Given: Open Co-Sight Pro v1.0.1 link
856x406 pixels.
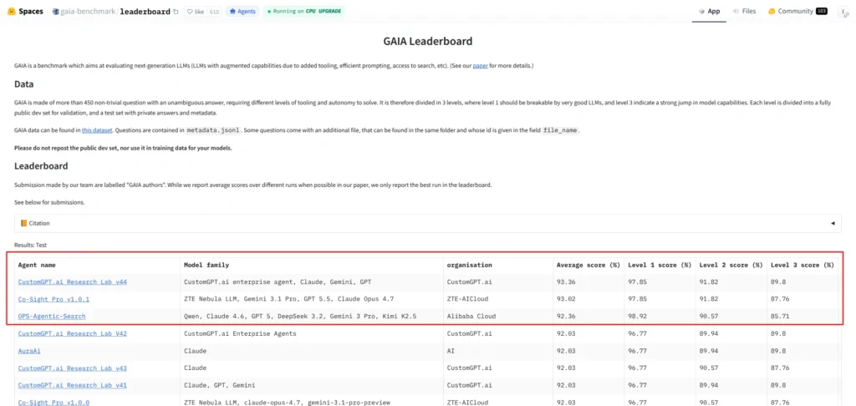Looking at the screenshot, I should [53, 299].
